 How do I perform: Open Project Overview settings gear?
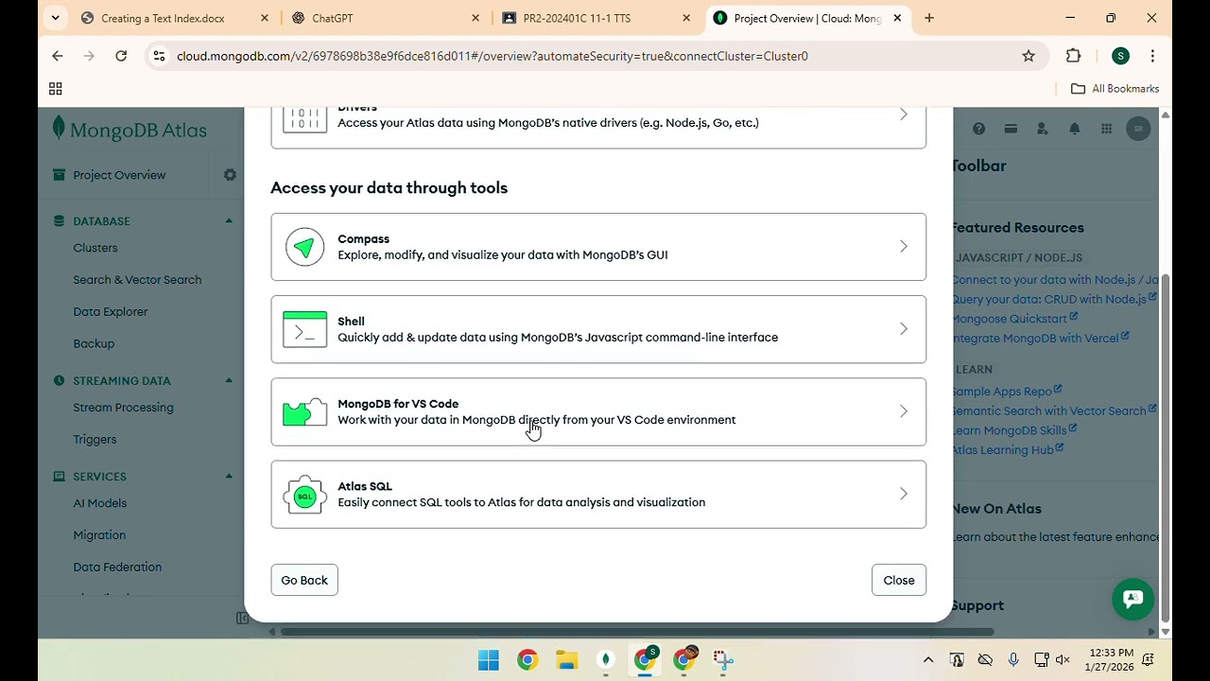[230, 175]
